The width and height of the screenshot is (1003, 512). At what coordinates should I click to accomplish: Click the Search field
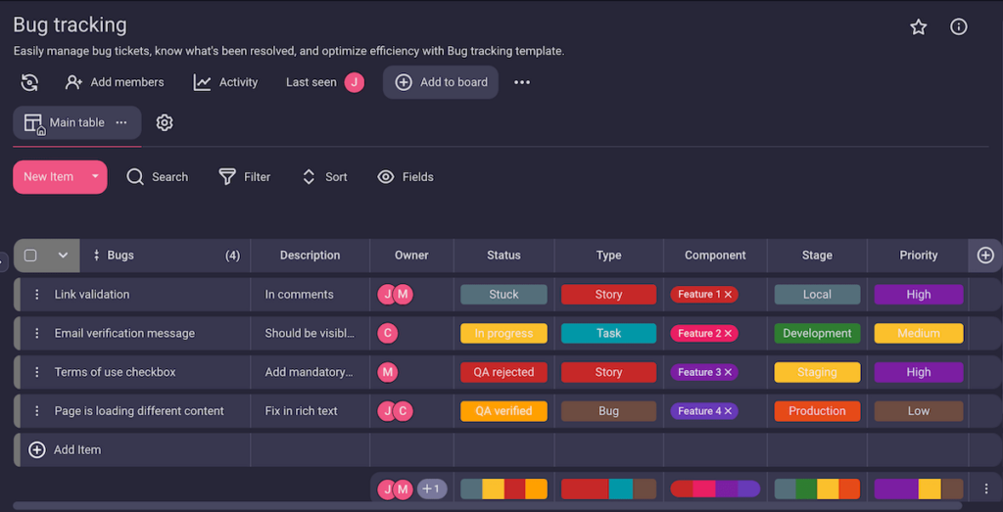[158, 177]
